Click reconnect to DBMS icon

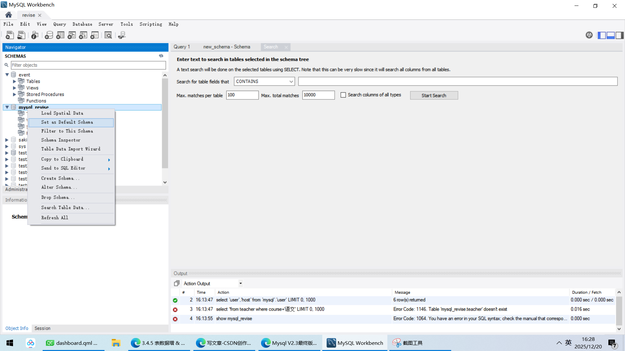click(x=122, y=35)
